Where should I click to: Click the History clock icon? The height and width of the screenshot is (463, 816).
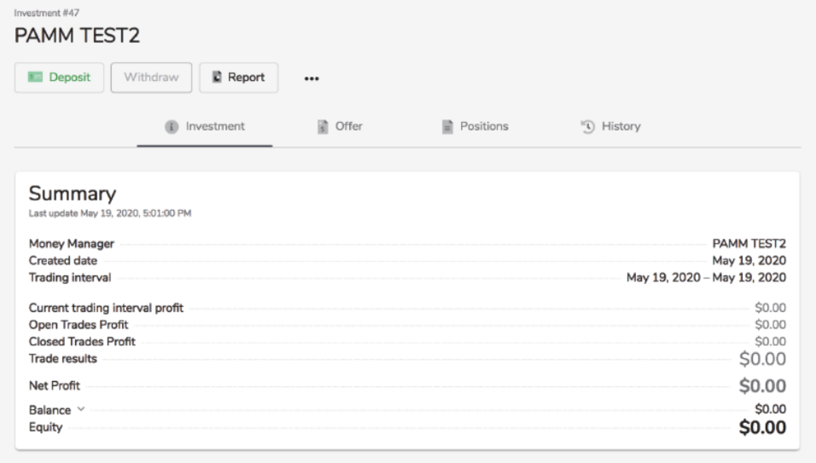tap(588, 127)
